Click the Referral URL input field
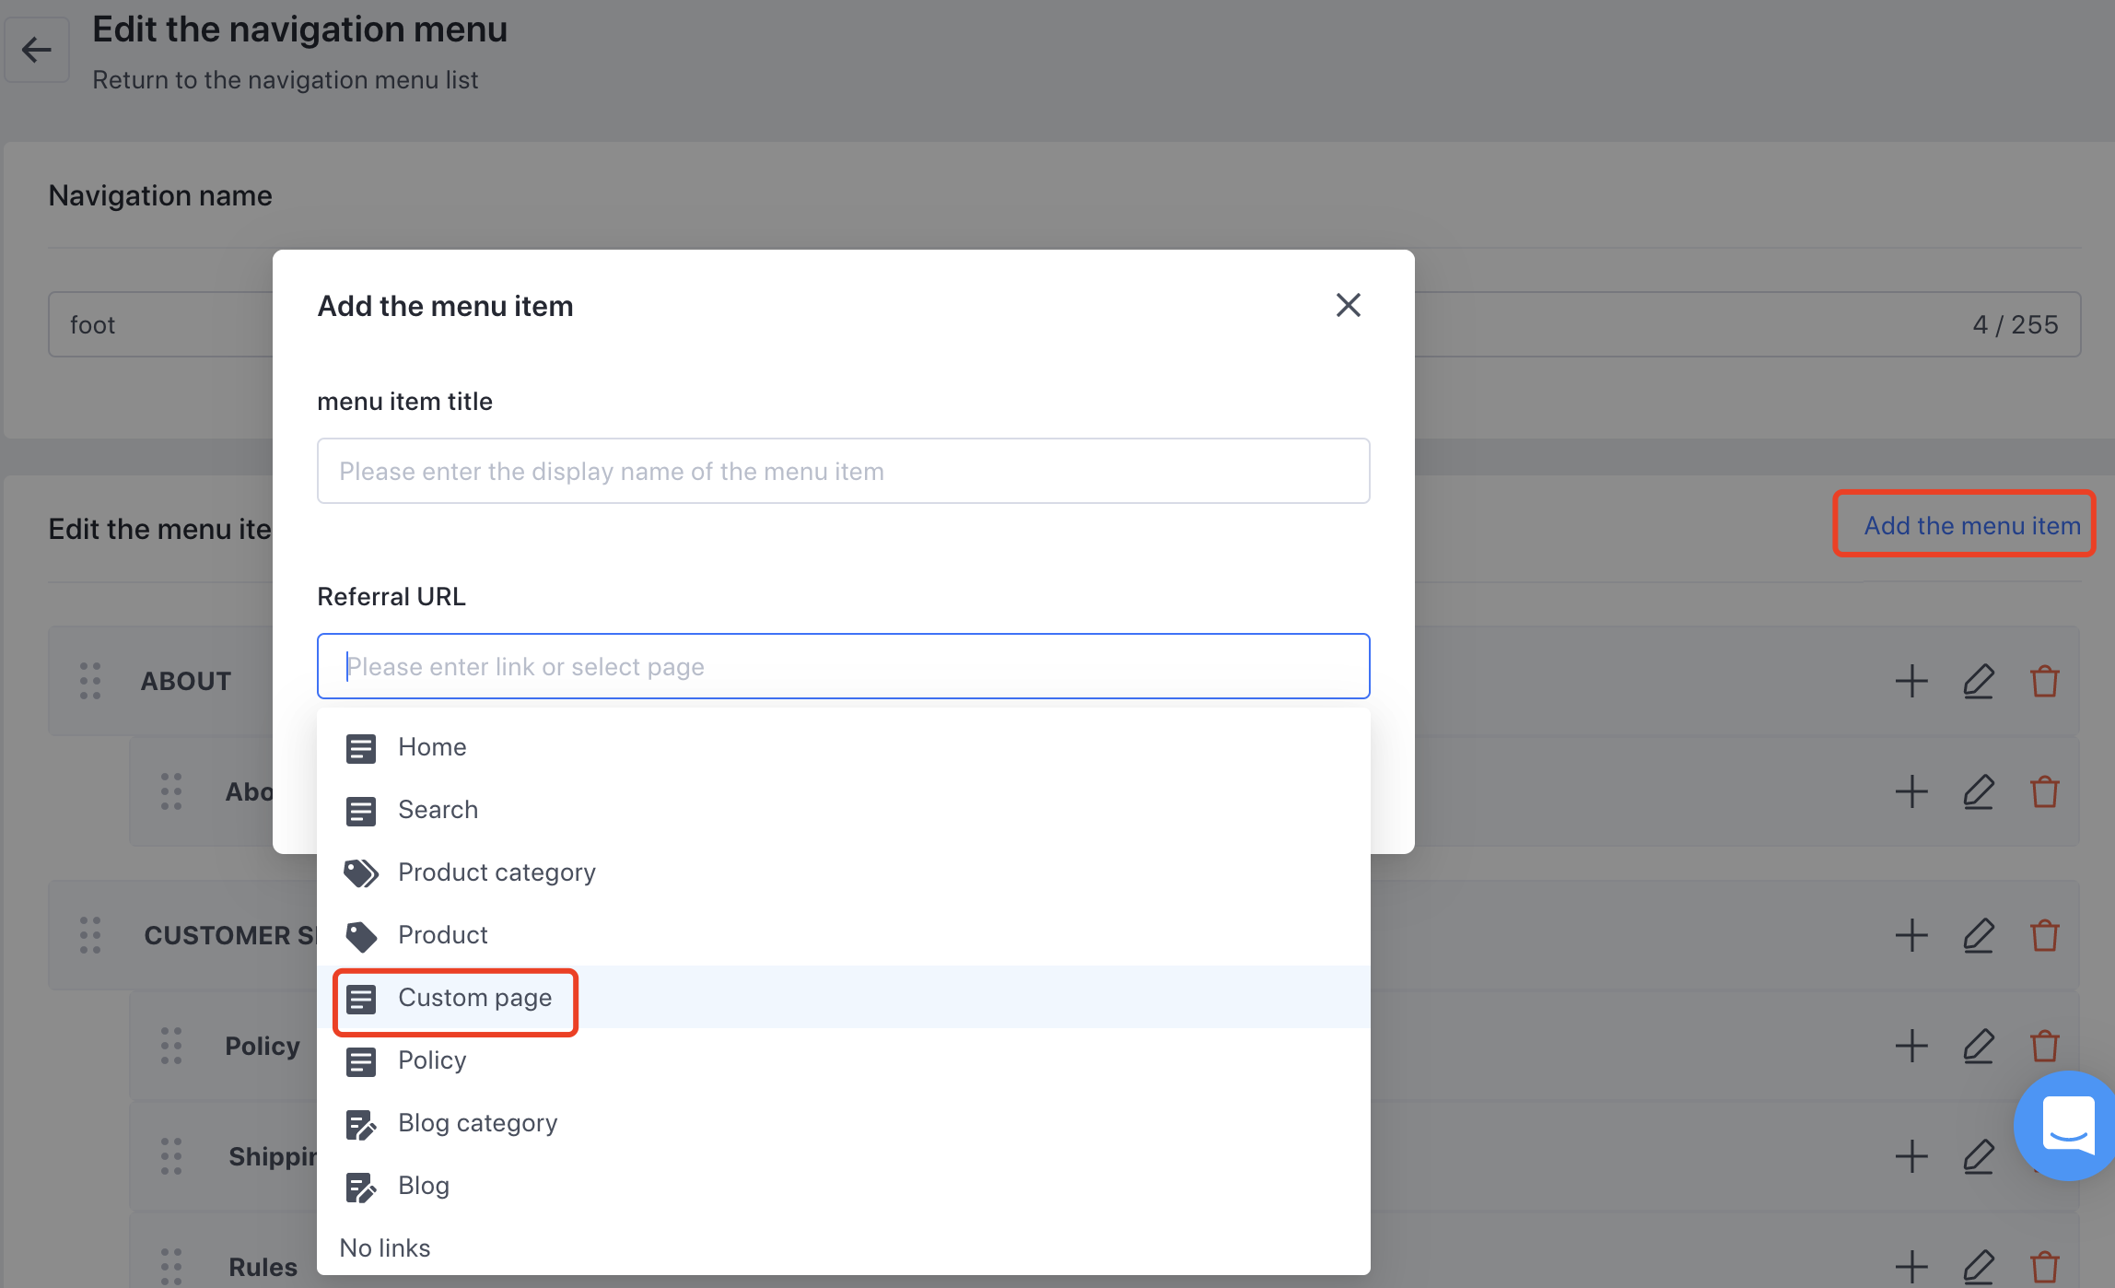The height and width of the screenshot is (1288, 2115). (843, 666)
